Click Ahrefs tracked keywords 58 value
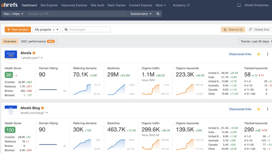The height and width of the screenshot is (153, 272). point(247,74)
